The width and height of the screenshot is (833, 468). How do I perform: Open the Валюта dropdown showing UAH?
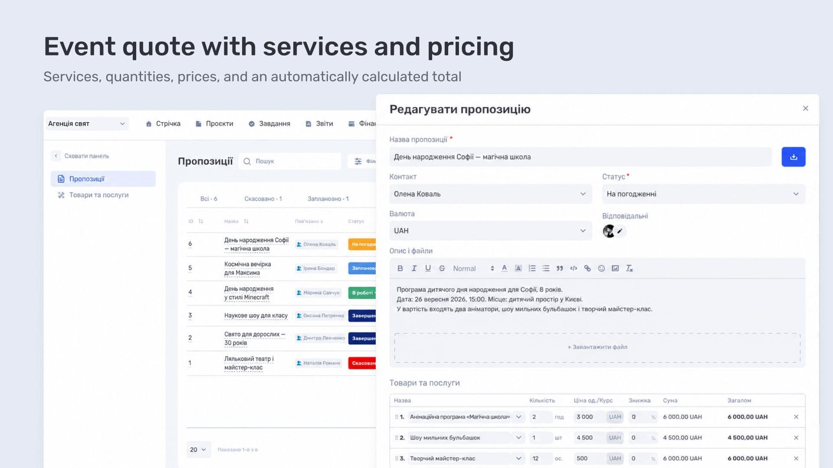coord(491,231)
